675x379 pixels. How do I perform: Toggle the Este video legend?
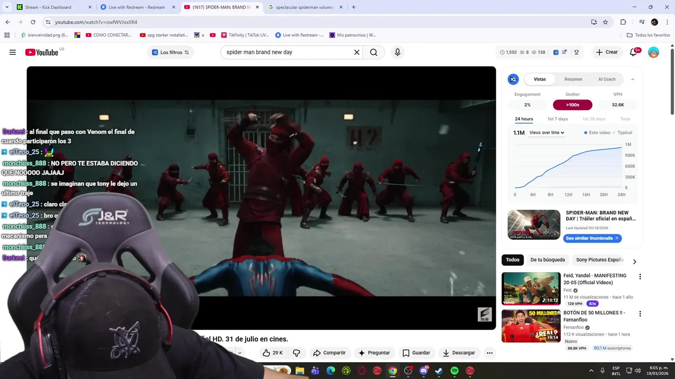(597, 133)
